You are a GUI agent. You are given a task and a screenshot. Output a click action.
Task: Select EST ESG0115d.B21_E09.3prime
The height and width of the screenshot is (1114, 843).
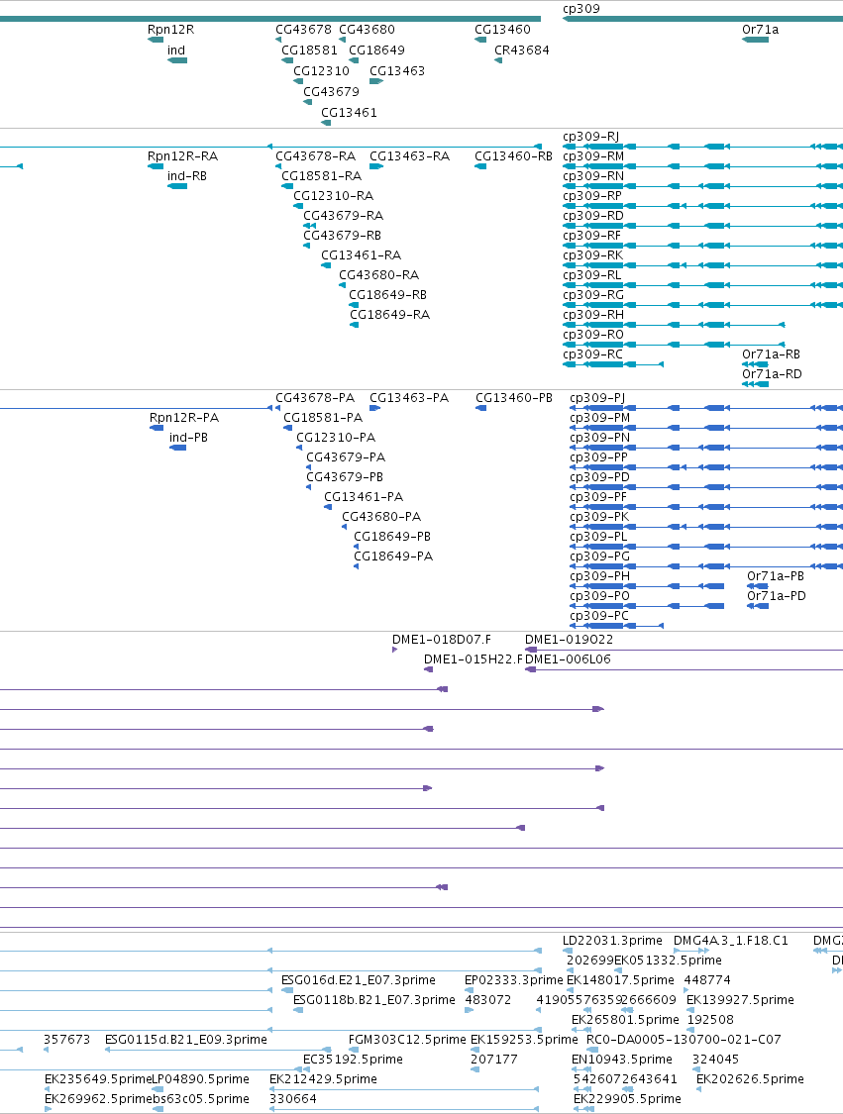click(186, 1040)
